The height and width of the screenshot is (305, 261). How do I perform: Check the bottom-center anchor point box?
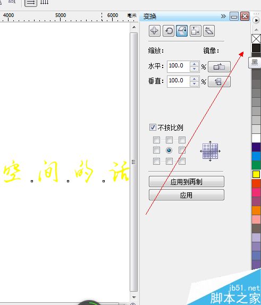169,161
